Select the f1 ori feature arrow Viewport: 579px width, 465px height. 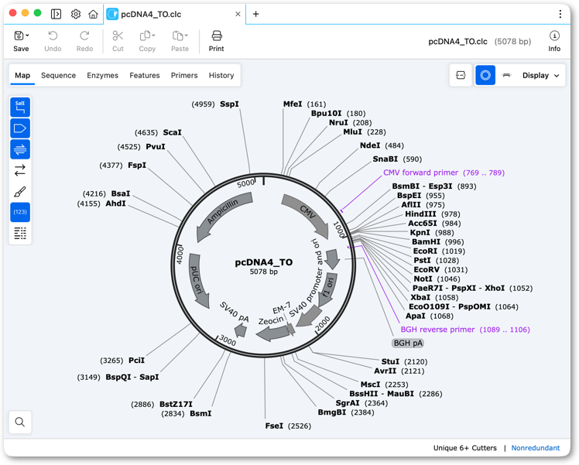point(328,290)
